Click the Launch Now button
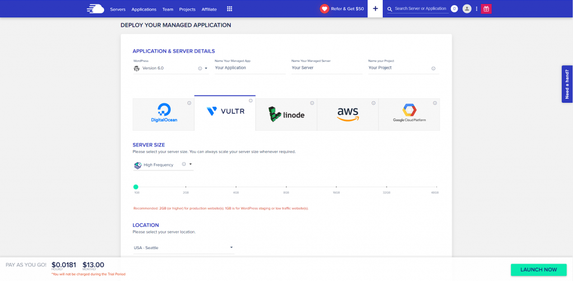 [539, 270]
